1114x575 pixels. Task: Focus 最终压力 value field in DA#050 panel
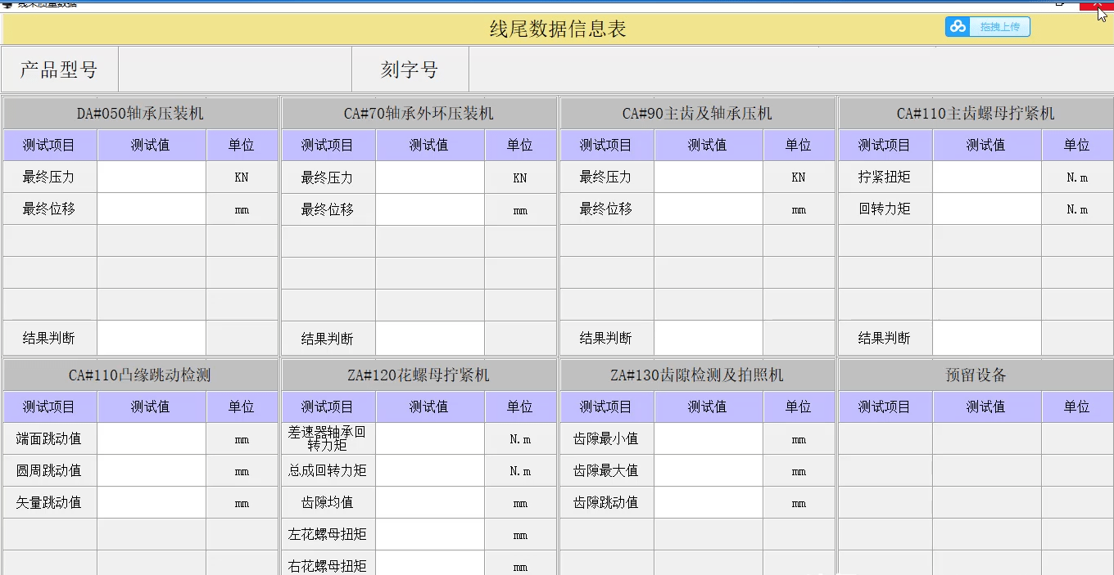[152, 177]
